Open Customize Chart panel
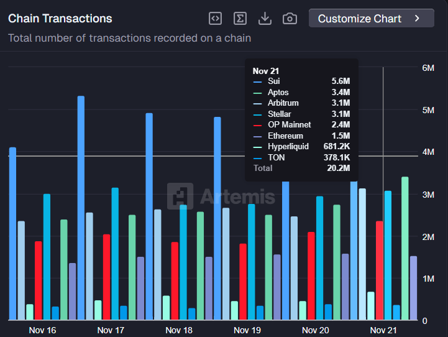 pos(372,18)
